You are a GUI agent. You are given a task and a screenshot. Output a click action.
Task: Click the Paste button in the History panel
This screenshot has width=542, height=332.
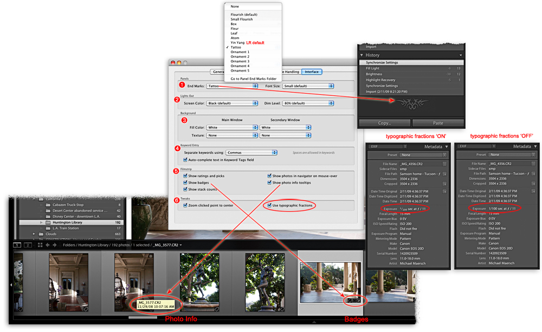tap(439, 122)
